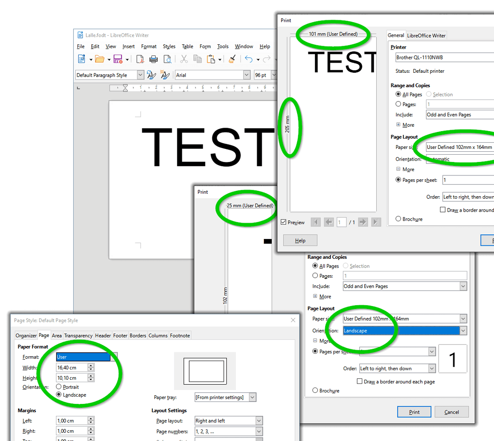494x441 pixels.
Task: Select the Landscape orientation radio button
Action: click(x=59, y=395)
